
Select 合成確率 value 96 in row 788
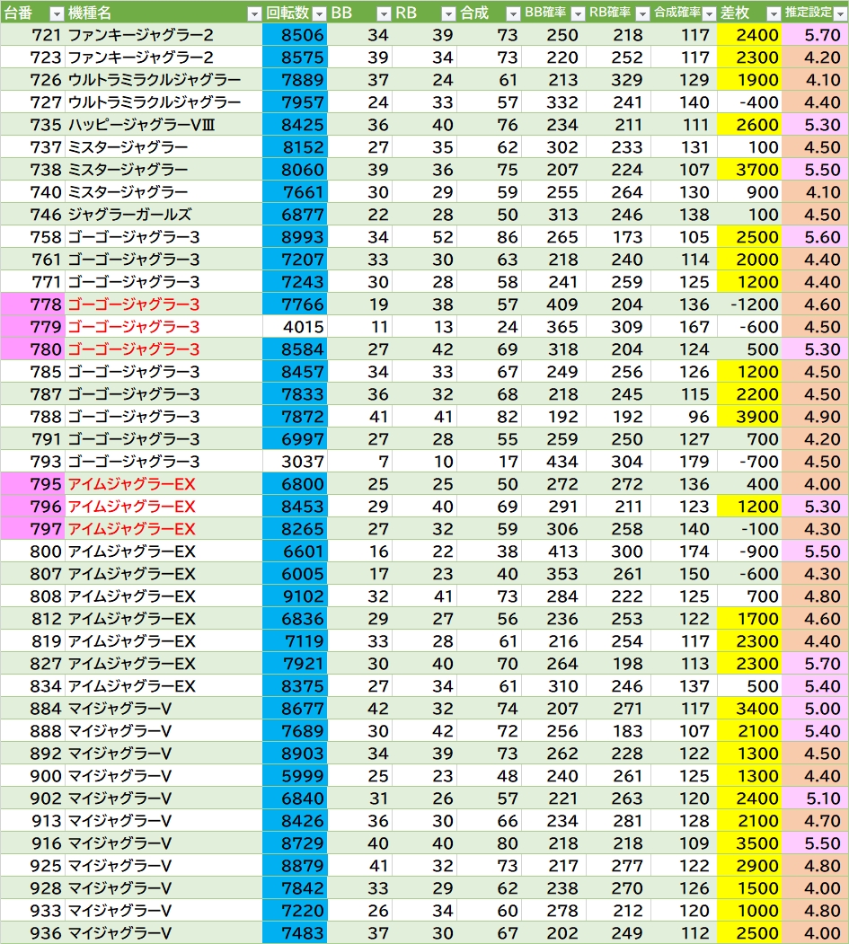click(684, 417)
